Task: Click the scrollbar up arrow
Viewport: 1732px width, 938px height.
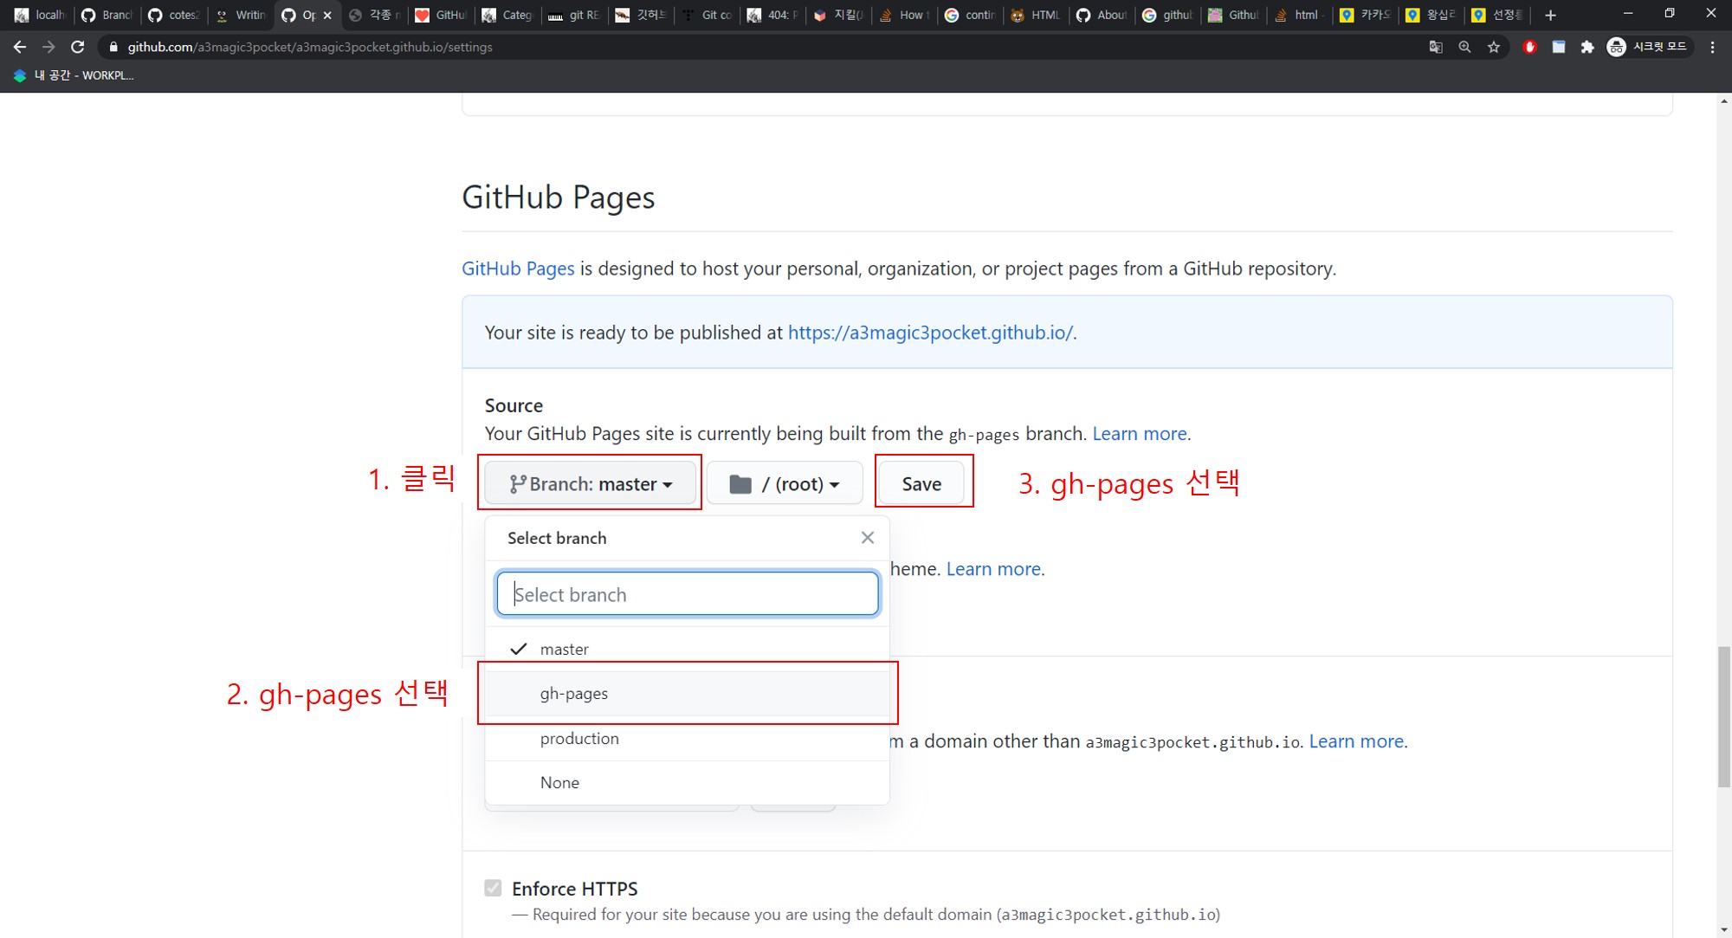Action: pyautogui.click(x=1724, y=100)
